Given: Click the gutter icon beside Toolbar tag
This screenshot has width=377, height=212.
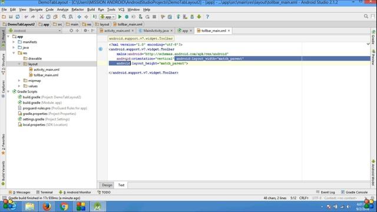Looking at the screenshot, I should coord(101,49).
